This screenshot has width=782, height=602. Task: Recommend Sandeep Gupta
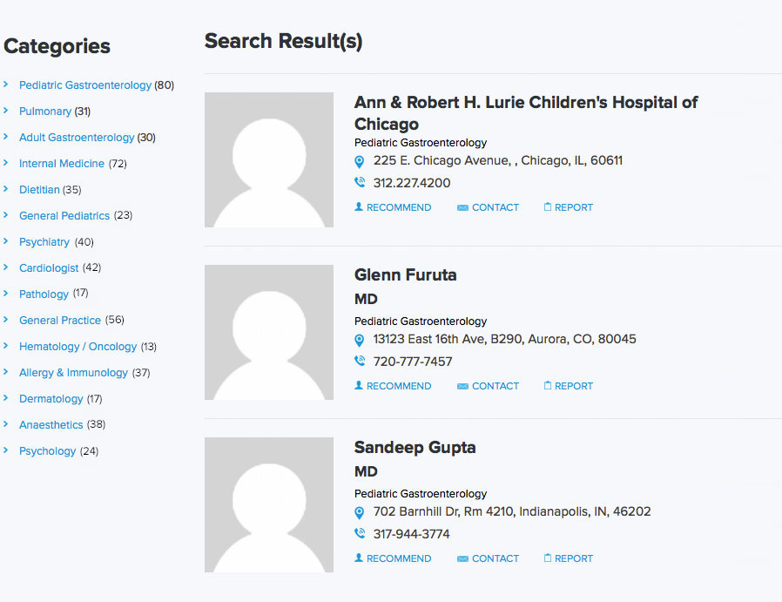coord(393,558)
